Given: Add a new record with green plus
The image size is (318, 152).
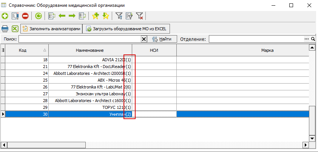Looking at the screenshot, I should (5, 16).
